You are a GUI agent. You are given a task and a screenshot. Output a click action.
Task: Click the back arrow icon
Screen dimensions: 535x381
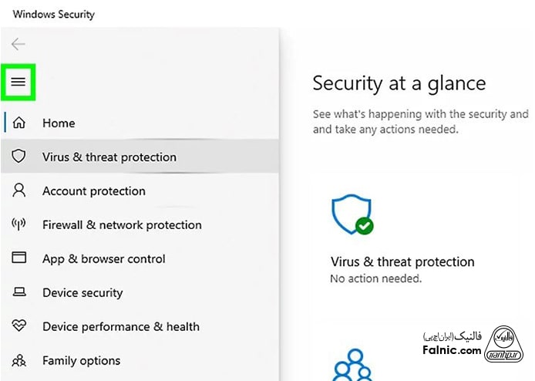point(19,44)
